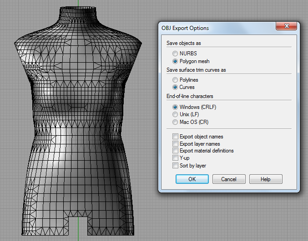Image resolution: width=308 pixels, height=241 pixels.
Task: Click the OBJ Export Options title bar
Action: click(214, 28)
